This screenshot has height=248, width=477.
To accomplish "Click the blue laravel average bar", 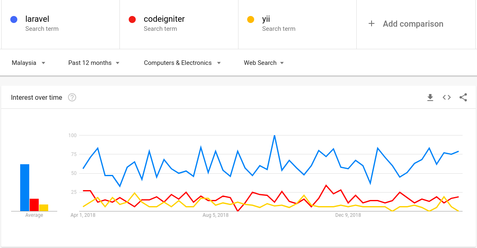I will (x=25, y=188).
